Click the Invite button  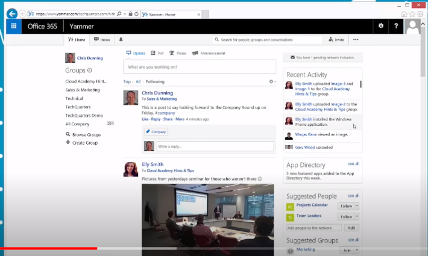tap(336, 40)
